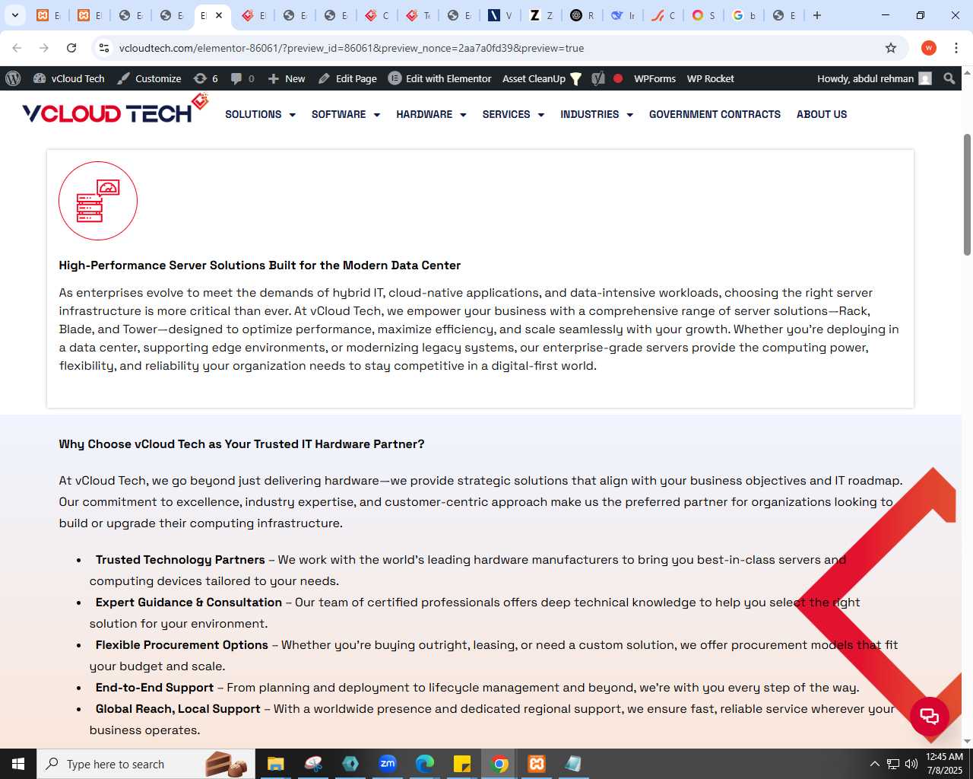
Task: Click the Yoast SEO icon in admin bar
Action: pos(598,78)
